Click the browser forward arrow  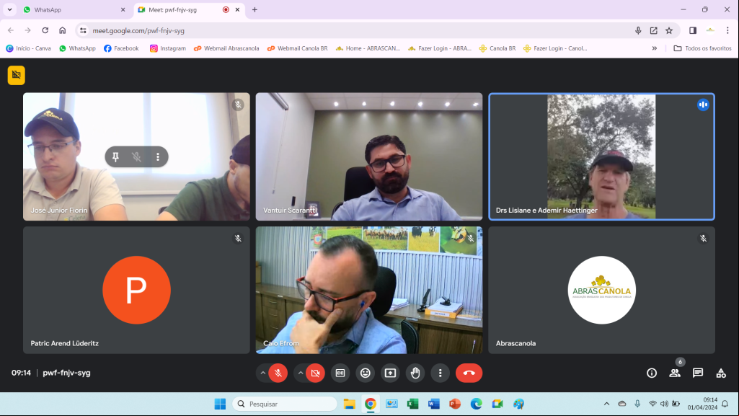[x=28, y=30]
